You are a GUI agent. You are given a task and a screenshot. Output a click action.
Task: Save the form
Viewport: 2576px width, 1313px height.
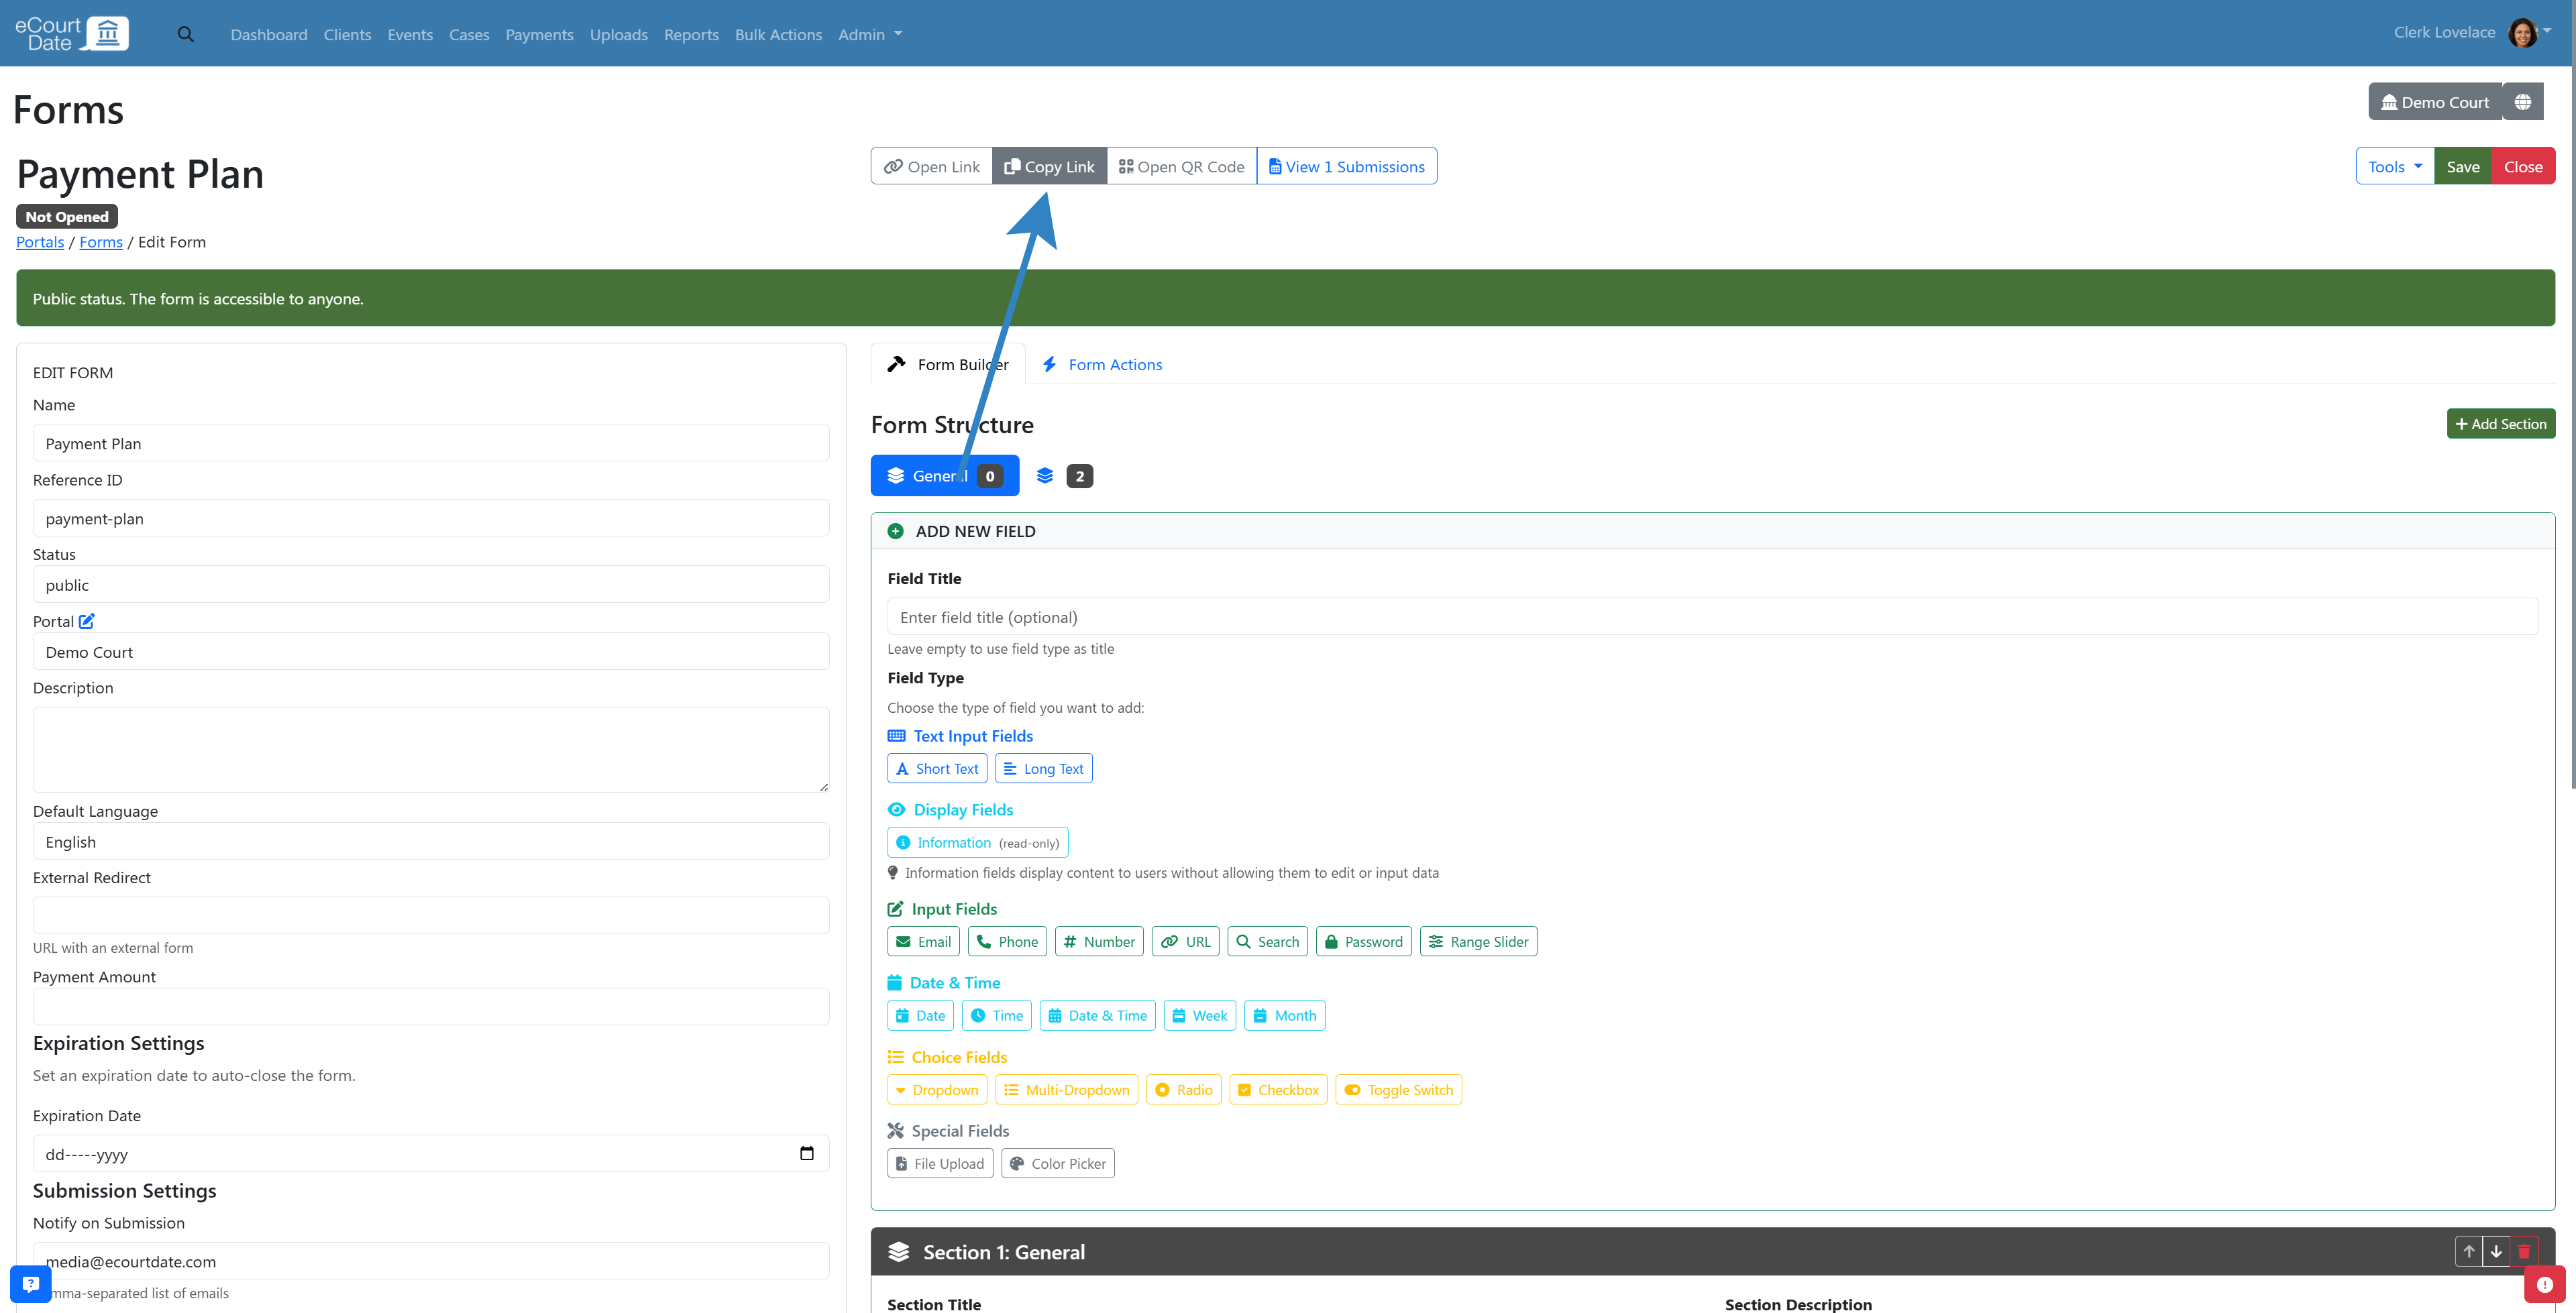tap(2463, 166)
